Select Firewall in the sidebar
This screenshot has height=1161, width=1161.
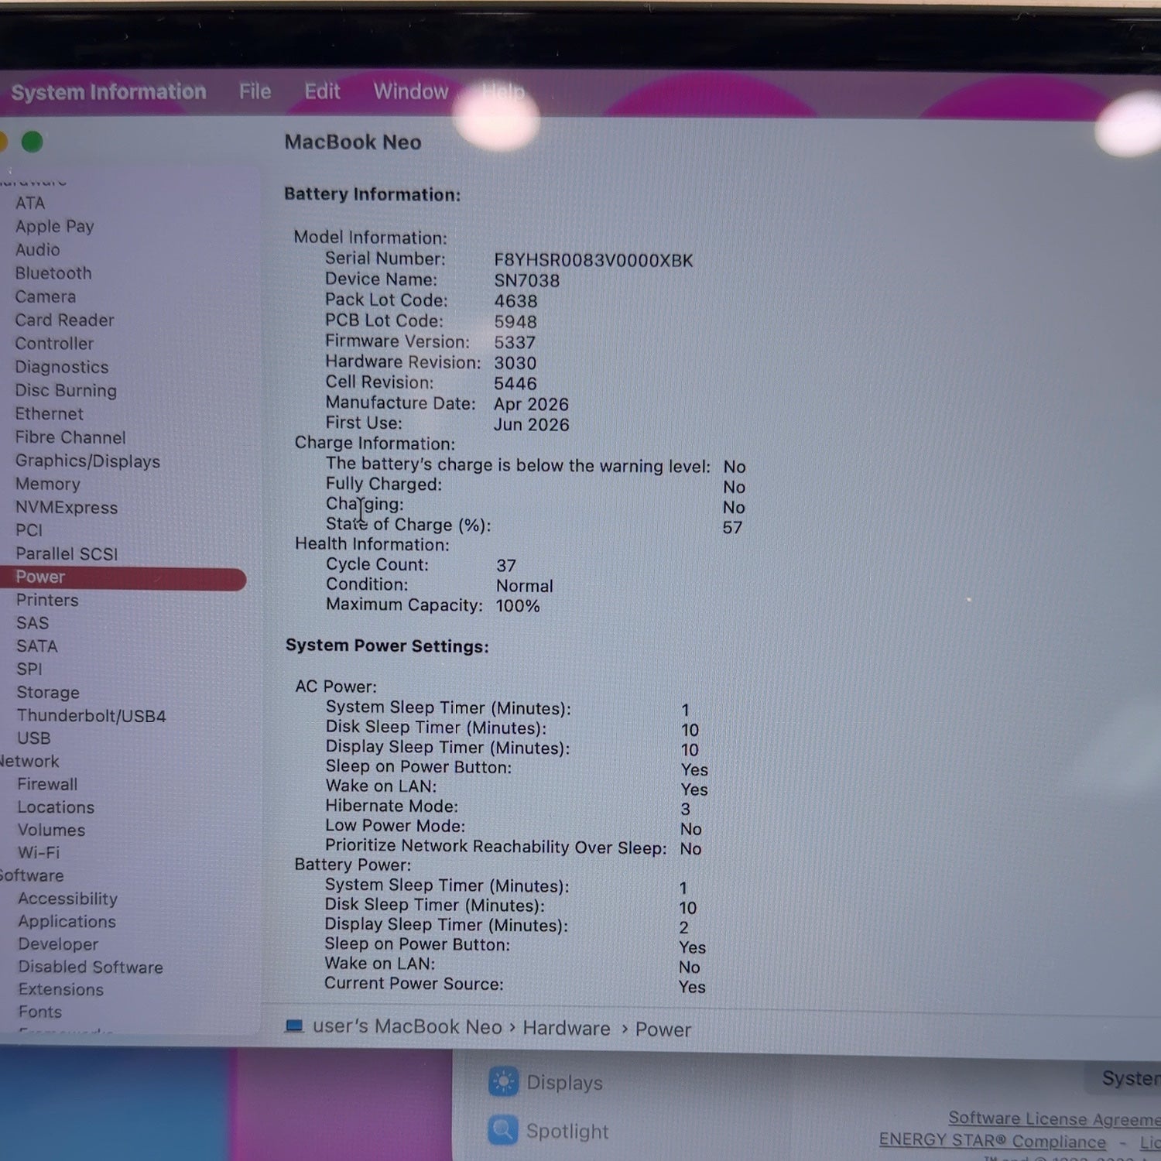tap(47, 784)
